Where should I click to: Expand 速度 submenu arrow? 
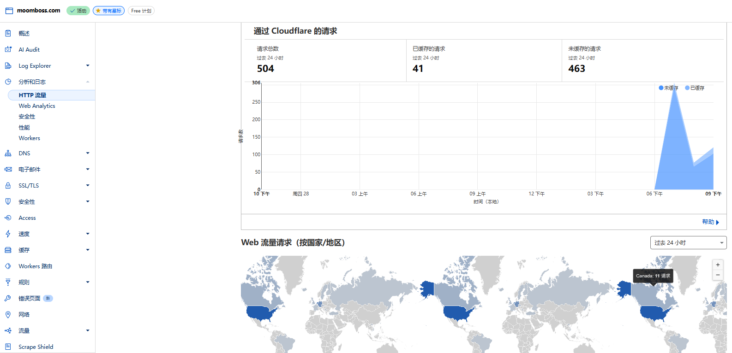(88, 234)
